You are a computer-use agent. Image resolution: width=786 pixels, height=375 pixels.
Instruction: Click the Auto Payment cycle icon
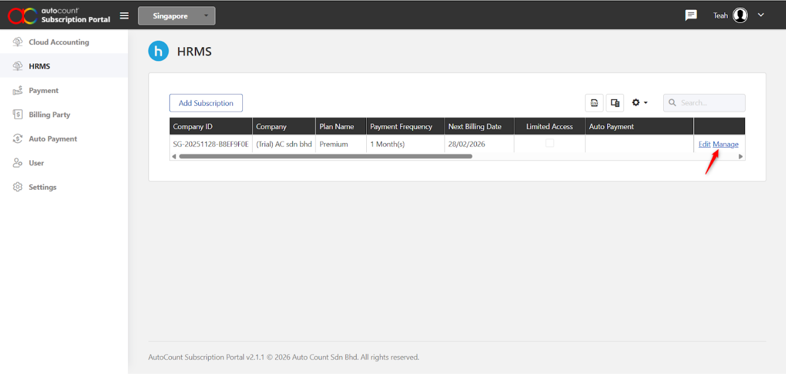pos(18,139)
